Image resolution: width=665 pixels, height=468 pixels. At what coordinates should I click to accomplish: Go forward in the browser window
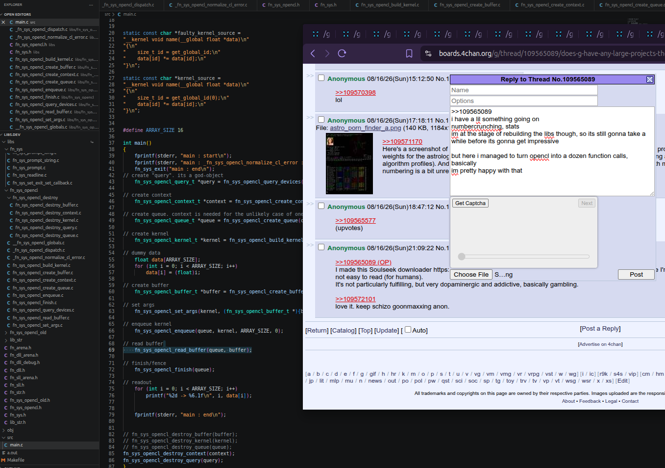coord(327,53)
